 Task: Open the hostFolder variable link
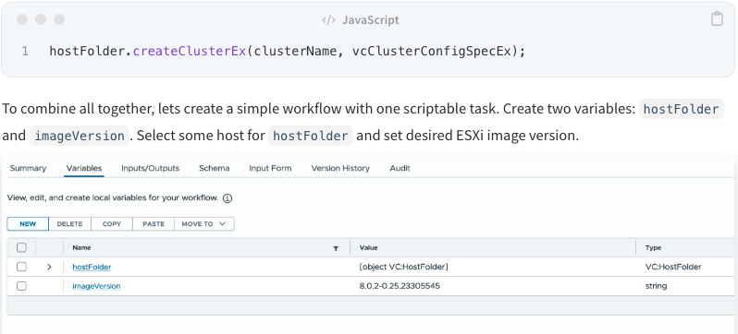pos(92,267)
